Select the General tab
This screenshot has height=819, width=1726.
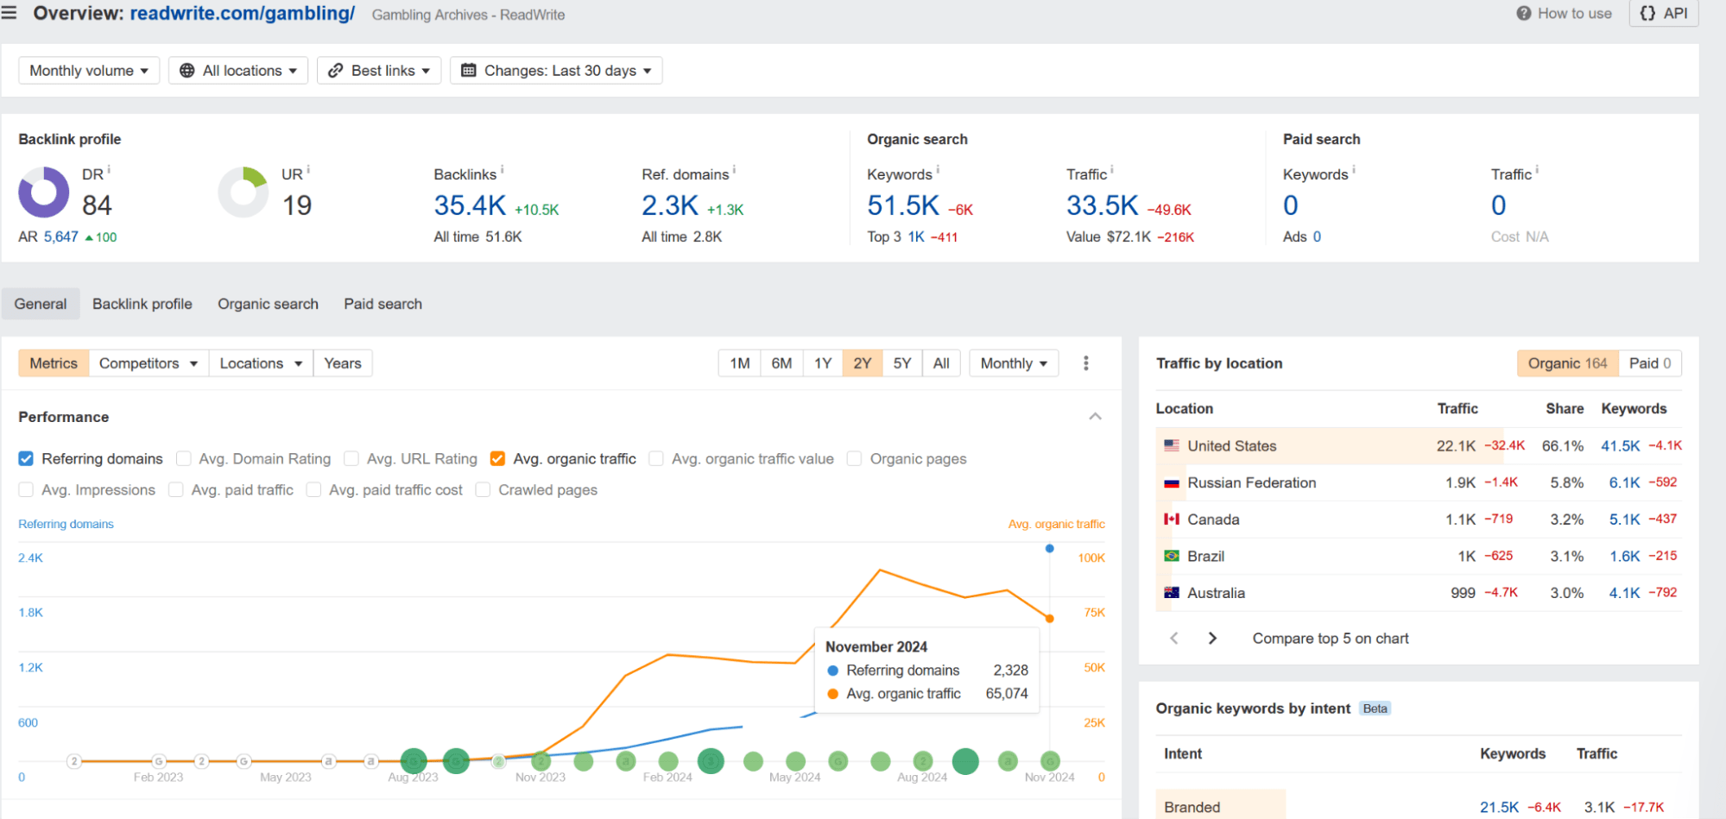[41, 304]
